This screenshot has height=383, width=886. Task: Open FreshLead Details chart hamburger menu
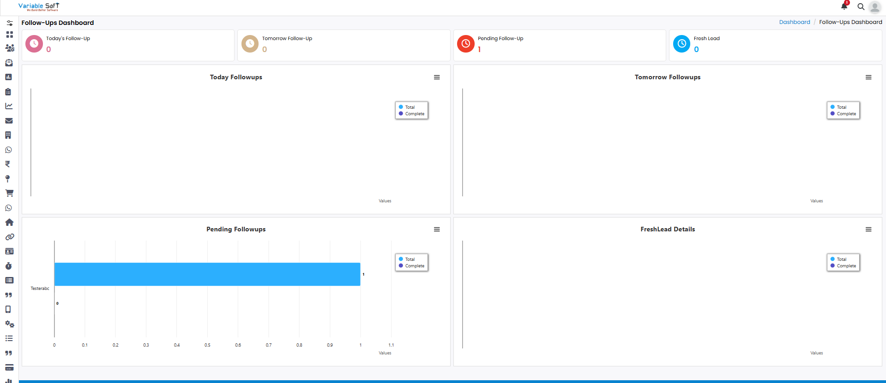(868, 230)
